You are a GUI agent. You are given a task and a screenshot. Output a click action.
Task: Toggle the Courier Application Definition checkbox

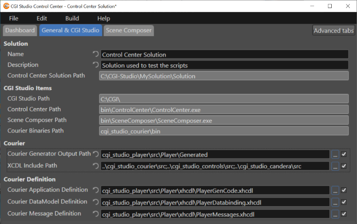[x=344, y=190]
